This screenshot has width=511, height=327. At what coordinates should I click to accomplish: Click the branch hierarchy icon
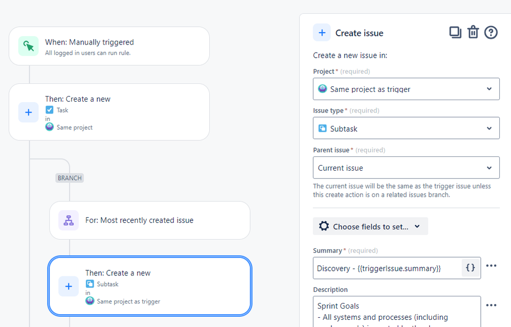coord(69,220)
